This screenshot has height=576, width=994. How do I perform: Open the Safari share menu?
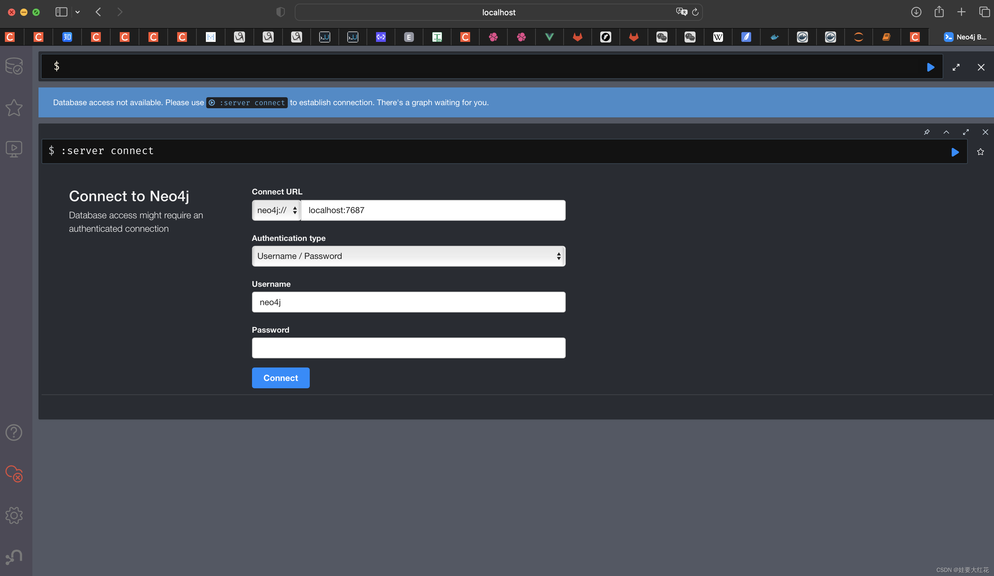(x=939, y=12)
